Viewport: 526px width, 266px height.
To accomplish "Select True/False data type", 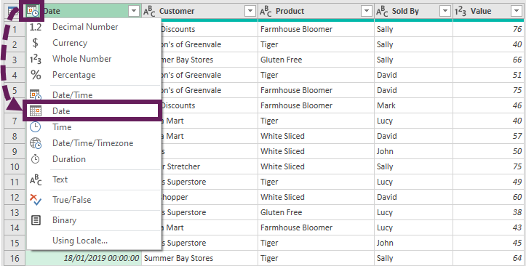I will (x=94, y=200).
